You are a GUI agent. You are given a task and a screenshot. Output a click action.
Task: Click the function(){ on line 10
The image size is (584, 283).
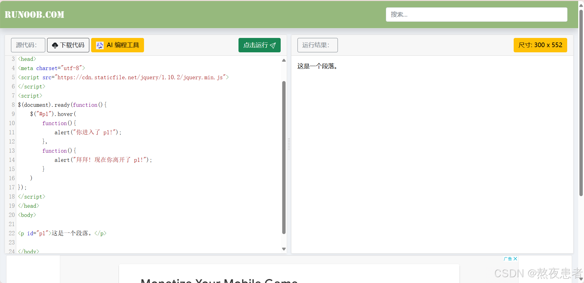pos(59,123)
